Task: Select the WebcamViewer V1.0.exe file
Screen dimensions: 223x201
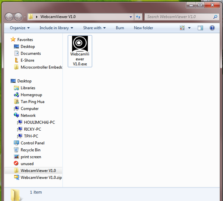Action: [80, 51]
